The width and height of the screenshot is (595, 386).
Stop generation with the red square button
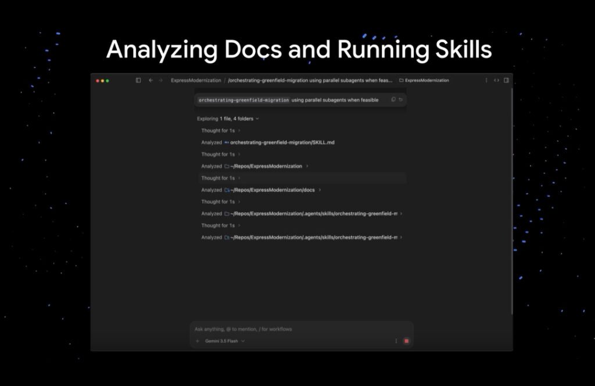click(x=406, y=341)
